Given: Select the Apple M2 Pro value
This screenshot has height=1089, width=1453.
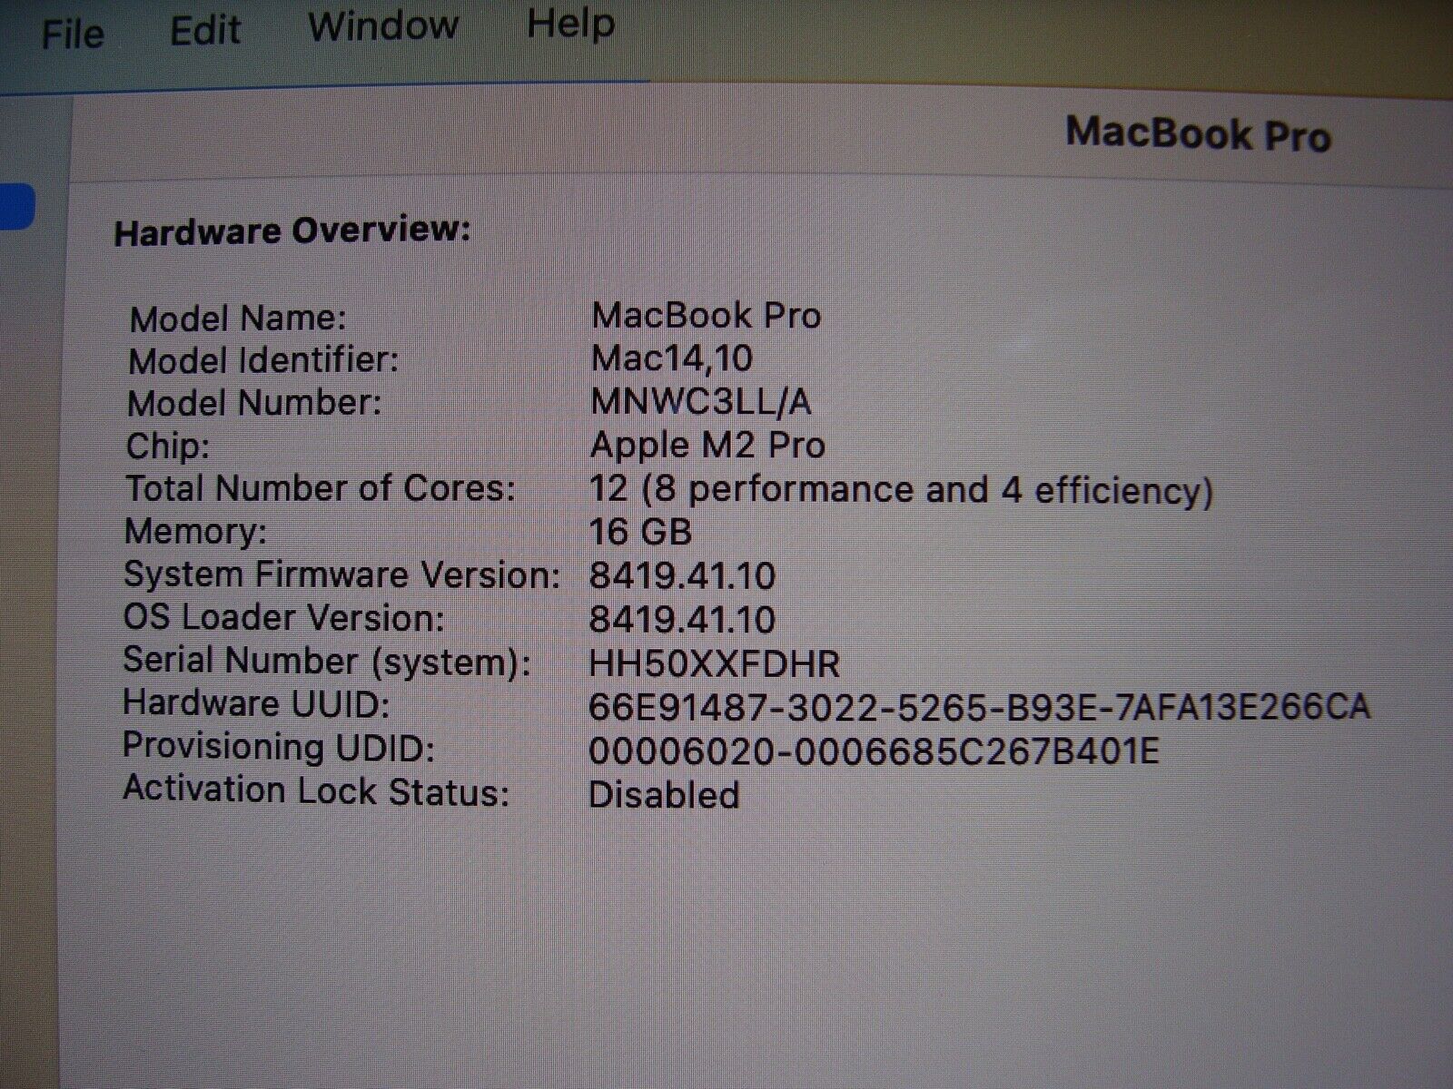Looking at the screenshot, I should coord(707,445).
